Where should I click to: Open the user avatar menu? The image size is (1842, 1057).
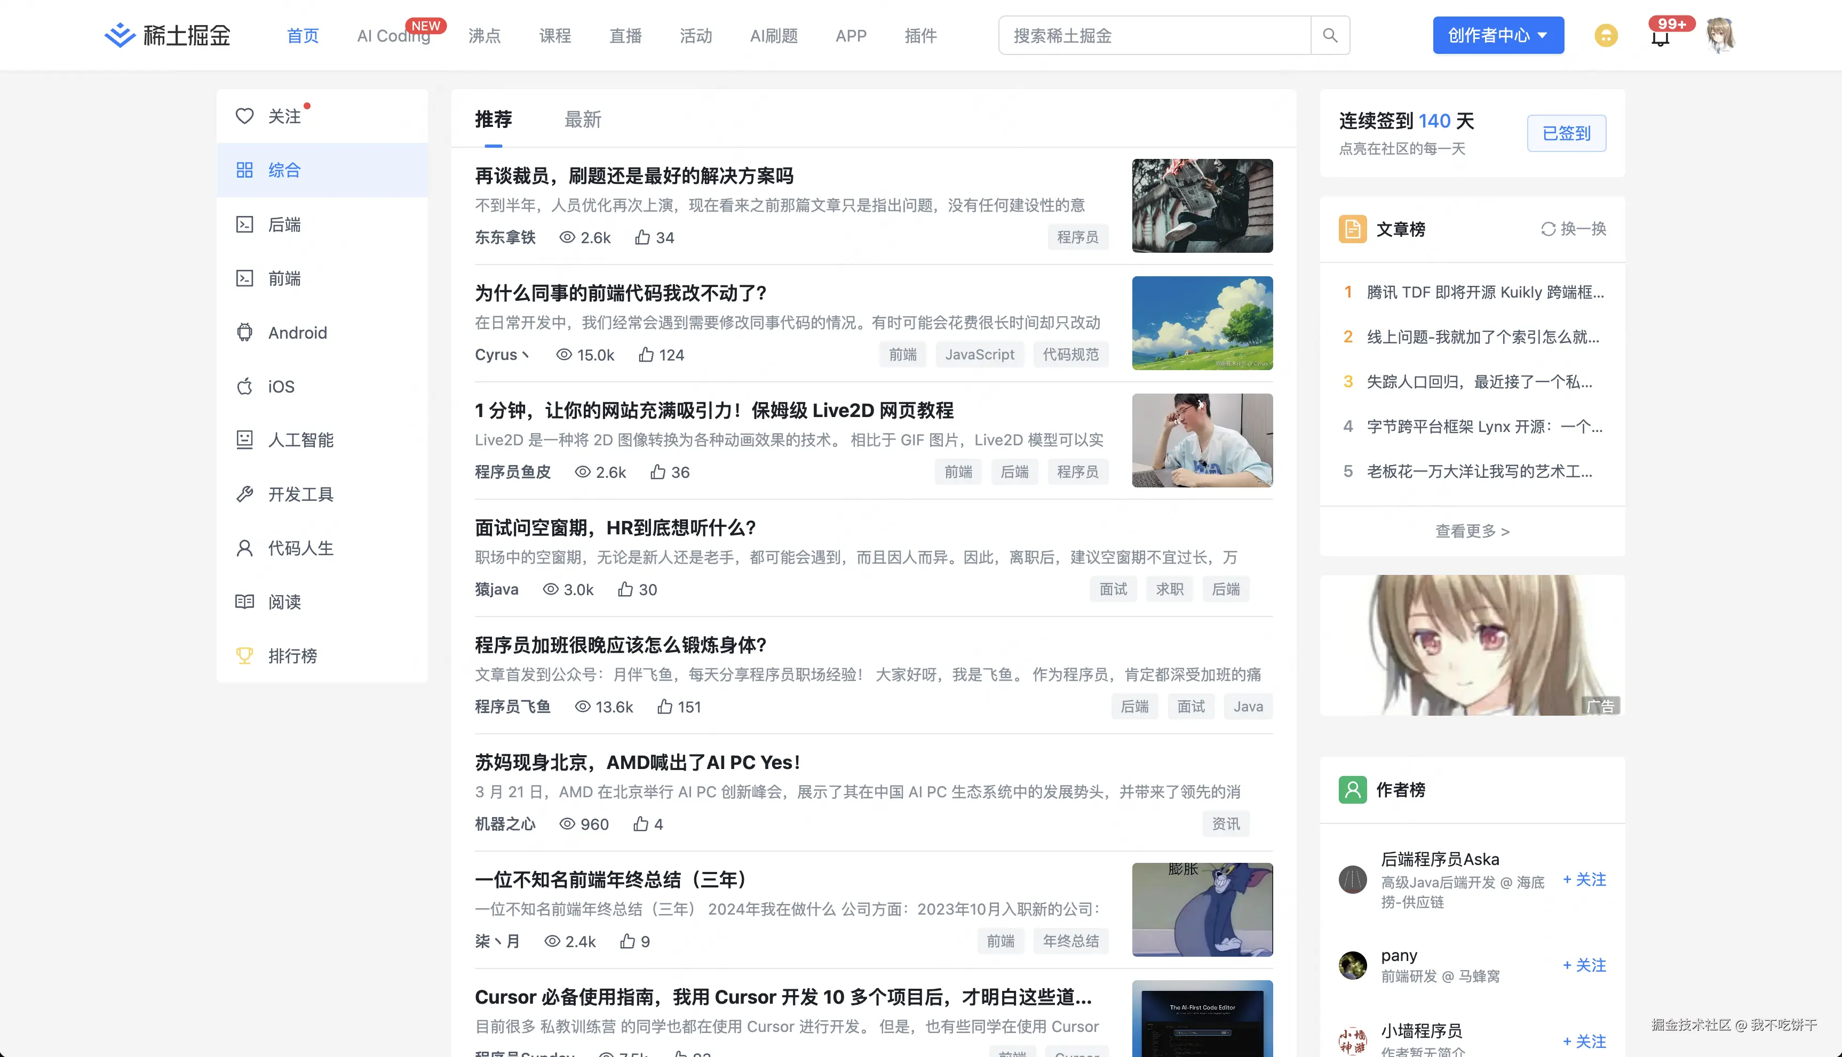(x=1721, y=36)
